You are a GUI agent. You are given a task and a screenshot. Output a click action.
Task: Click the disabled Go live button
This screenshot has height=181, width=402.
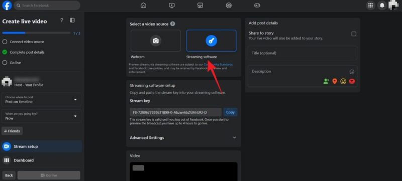[x=49, y=175]
